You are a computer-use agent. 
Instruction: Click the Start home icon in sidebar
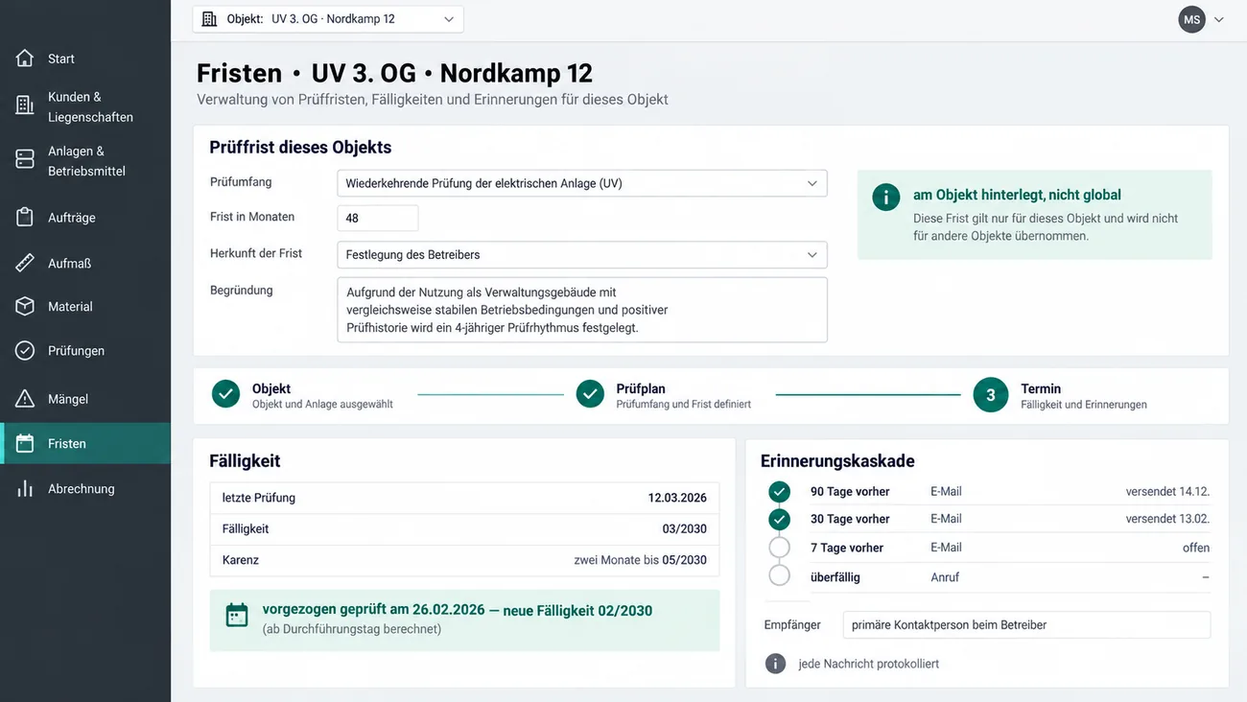(25, 58)
